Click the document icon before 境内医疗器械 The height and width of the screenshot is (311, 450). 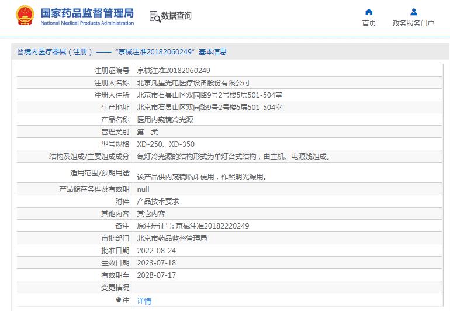pos(20,51)
